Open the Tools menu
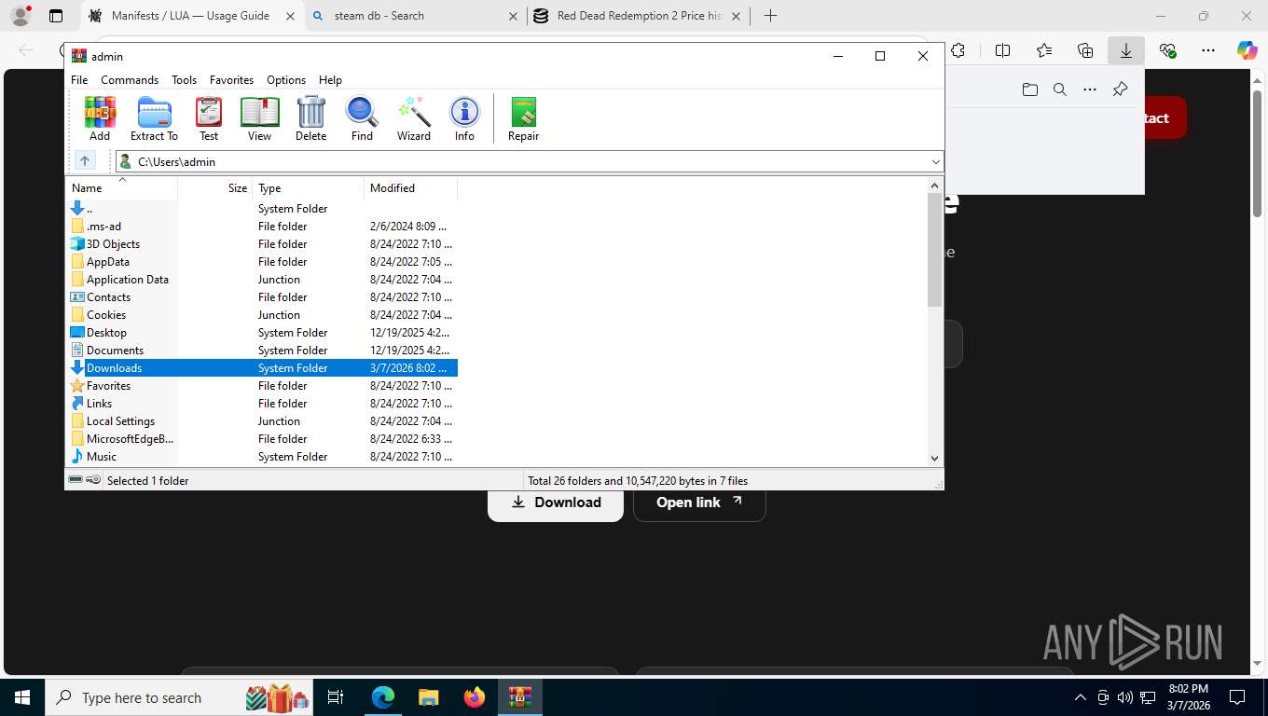Viewport: 1268px width, 716px height. click(184, 80)
